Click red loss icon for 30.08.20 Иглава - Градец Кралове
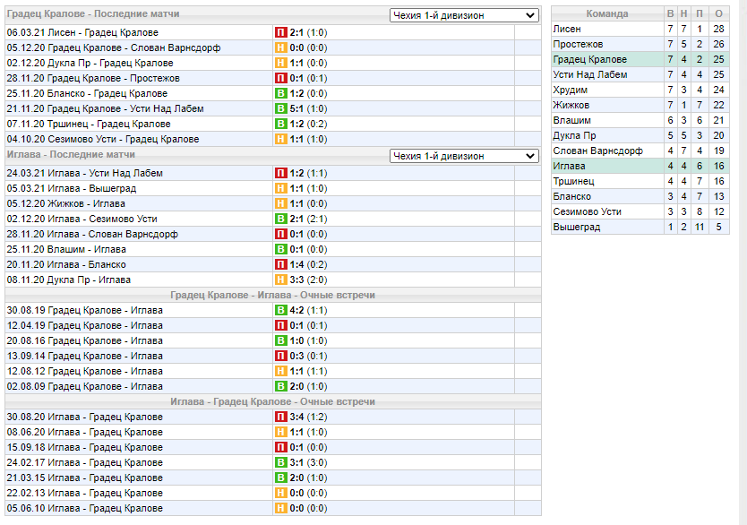 [280, 417]
